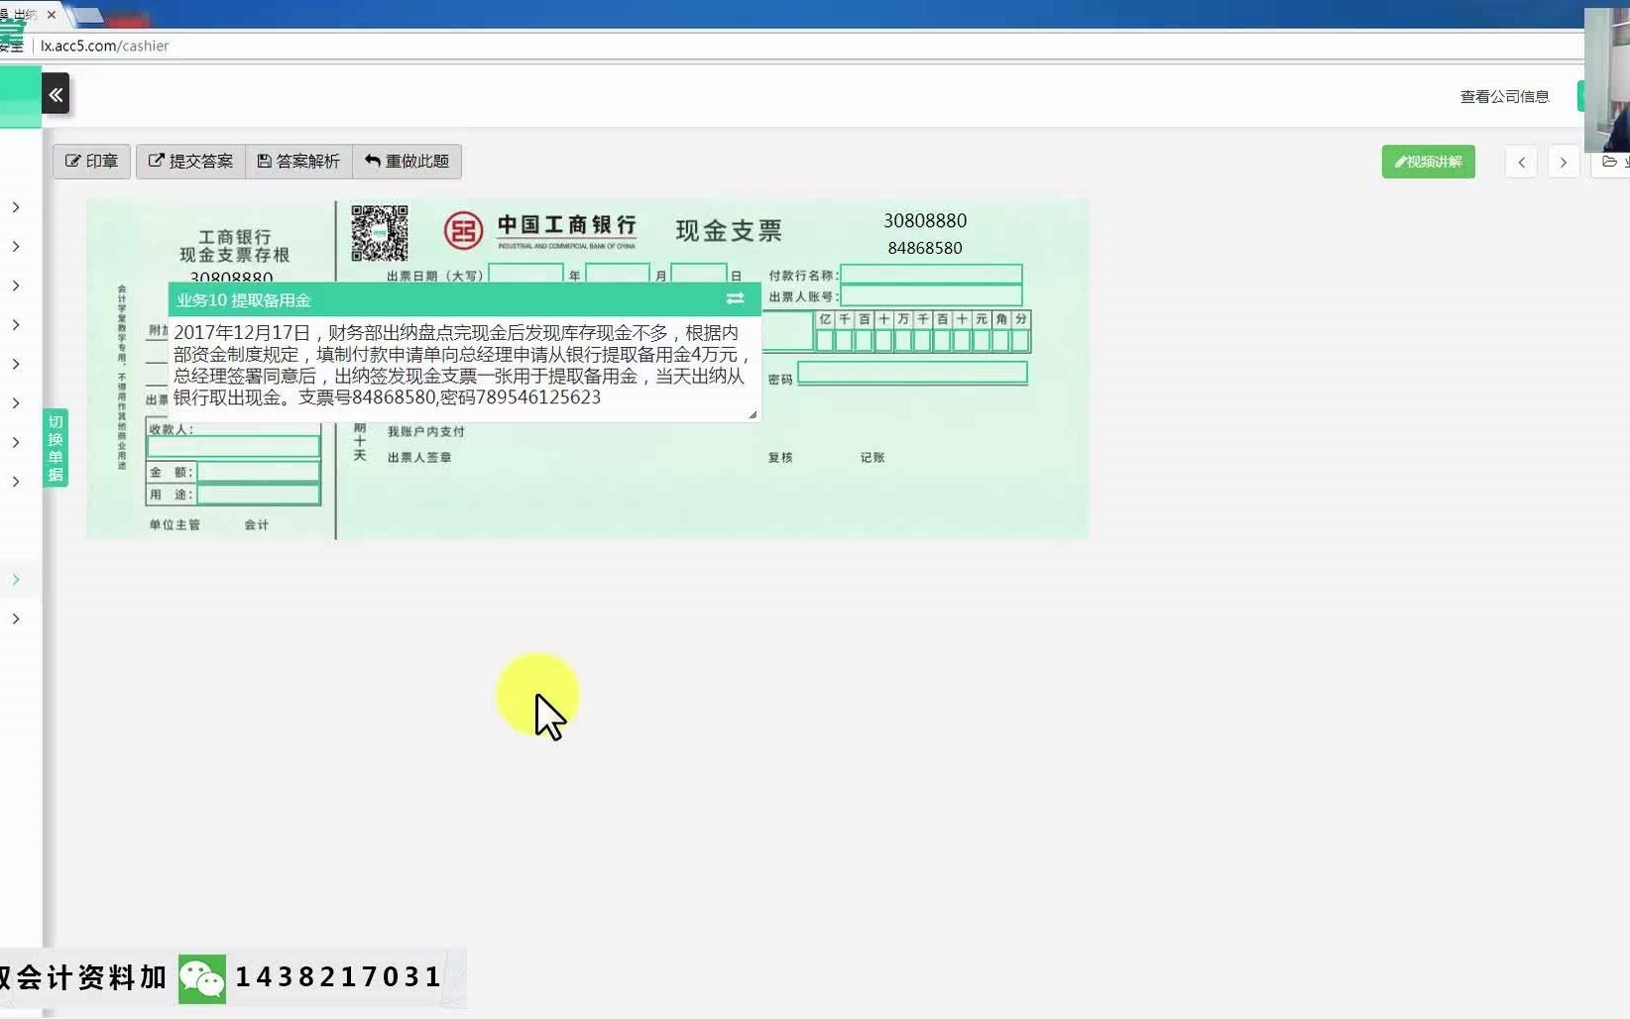1630x1019 pixels.
Task: Go to next question arrow
Action: [x=1564, y=162]
